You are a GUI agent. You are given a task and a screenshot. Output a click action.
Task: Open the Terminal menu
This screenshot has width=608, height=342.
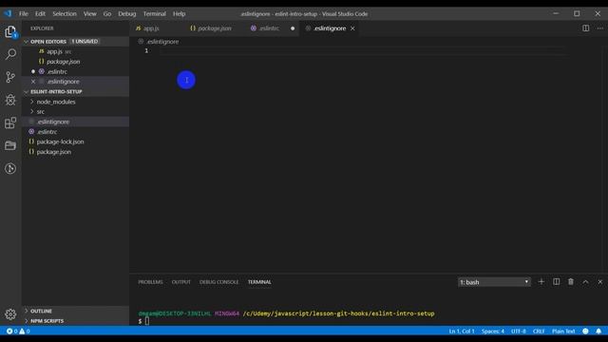[x=154, y=13]
